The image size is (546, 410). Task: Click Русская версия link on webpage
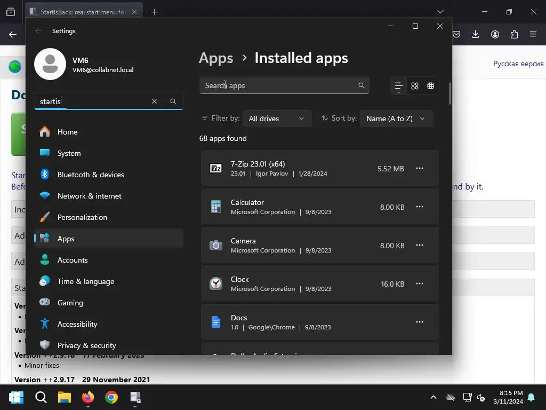[x=518, y=64]
